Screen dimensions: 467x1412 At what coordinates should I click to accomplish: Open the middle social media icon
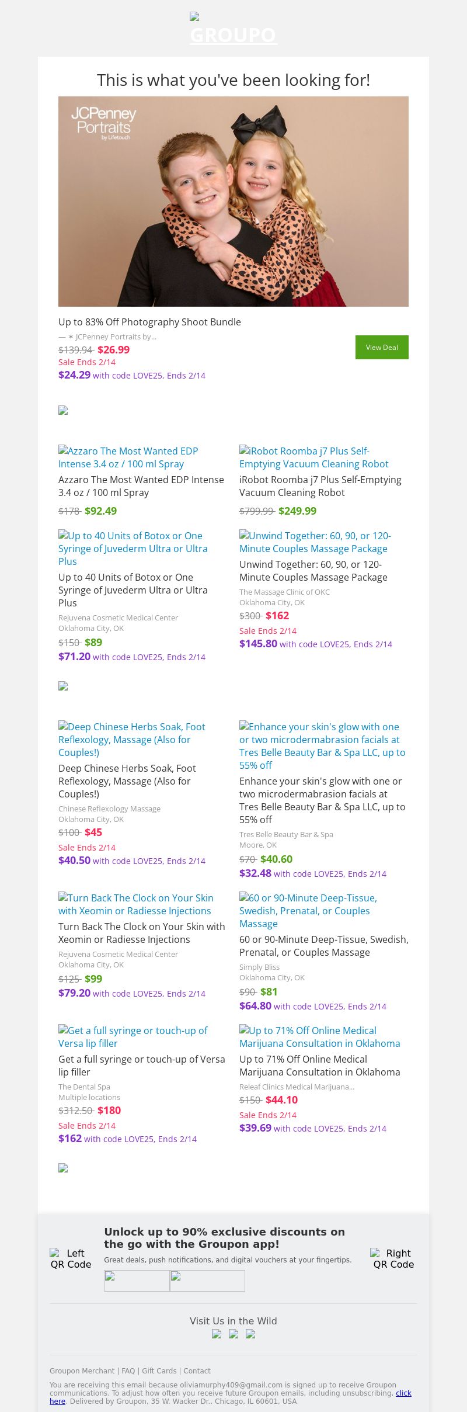click(233, 1334)
